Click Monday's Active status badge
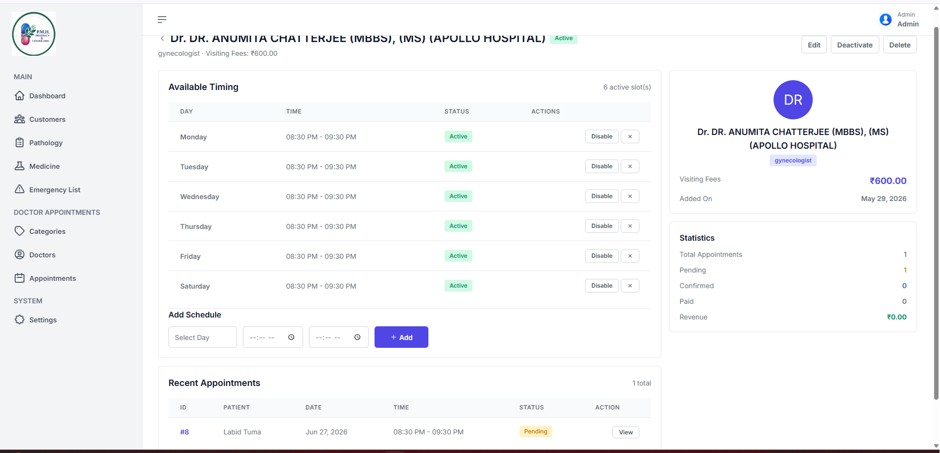 click(458, 136)
